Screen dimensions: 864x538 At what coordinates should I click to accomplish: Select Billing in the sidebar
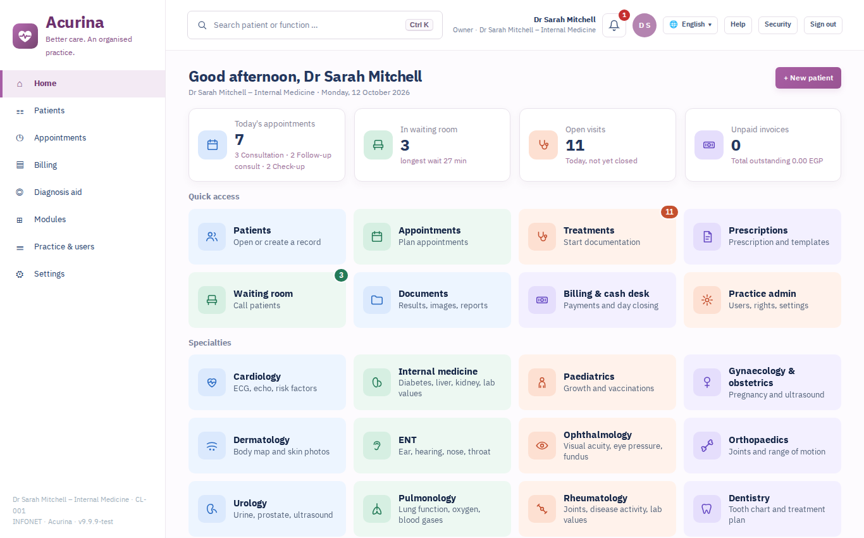(x=83, y=165)
